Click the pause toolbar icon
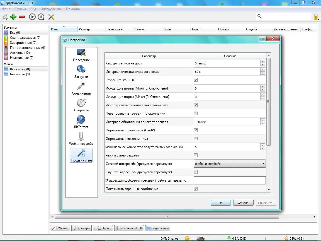Image resolution: width=321 pixels, height=241 pixels. pyautogui.click(x=41, y=17)
